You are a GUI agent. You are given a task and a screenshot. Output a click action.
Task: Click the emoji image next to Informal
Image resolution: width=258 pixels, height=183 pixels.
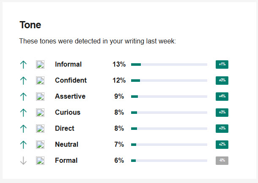click(x=40, y=65)
